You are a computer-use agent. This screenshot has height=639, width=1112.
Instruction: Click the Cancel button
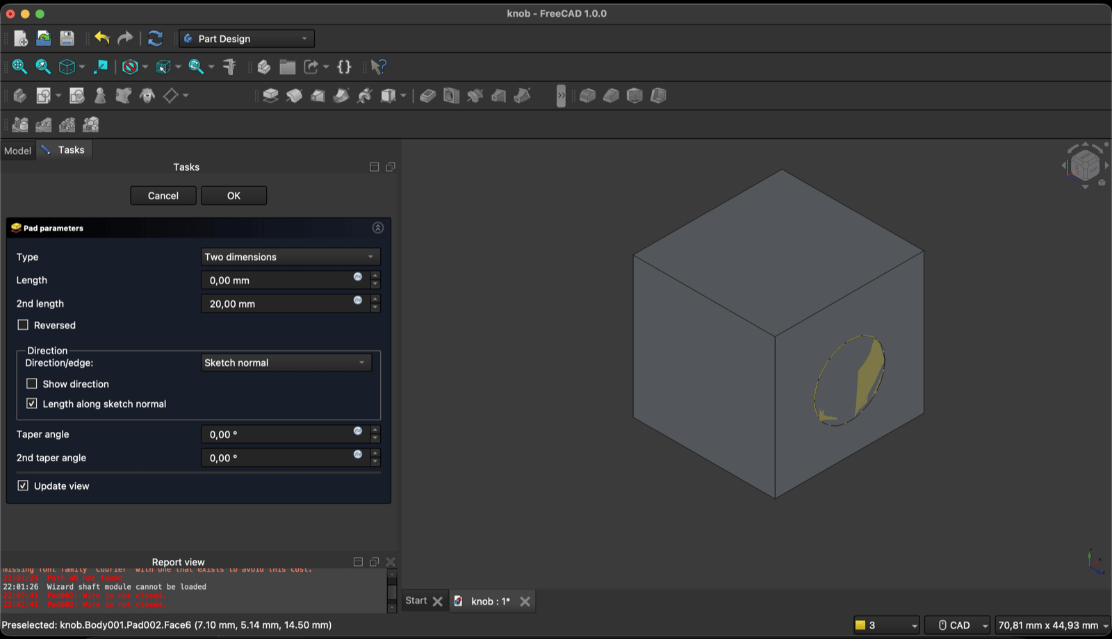click(163, 196)
